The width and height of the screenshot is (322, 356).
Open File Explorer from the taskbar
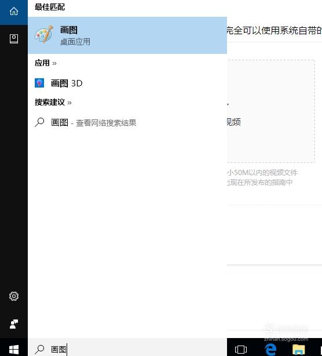[299, 350]
